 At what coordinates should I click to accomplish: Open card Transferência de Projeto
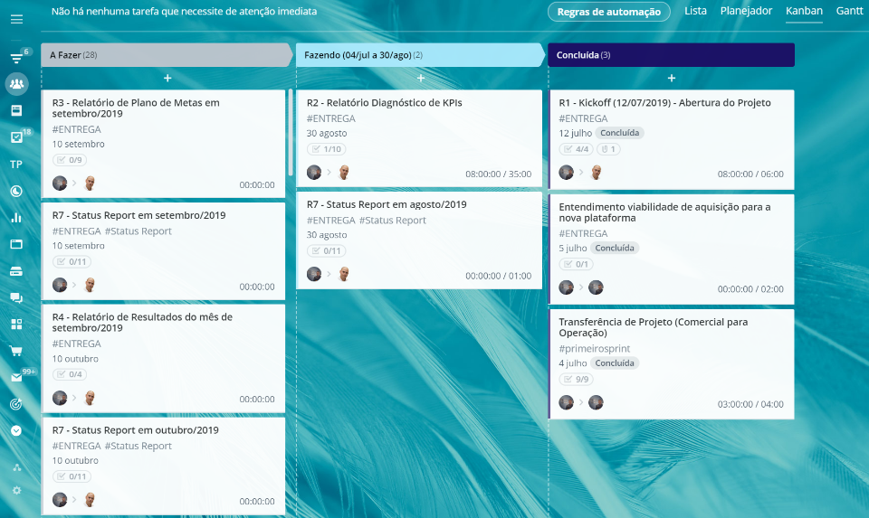(x=671, y=364)
